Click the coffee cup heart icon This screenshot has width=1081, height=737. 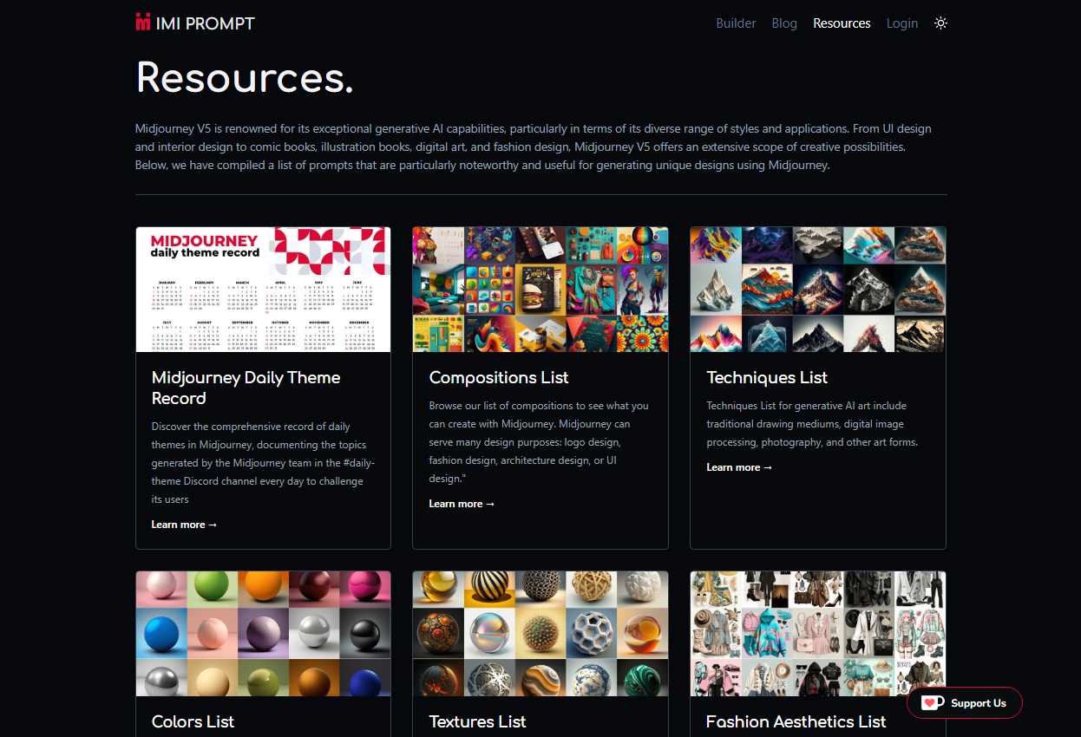point(933,703)
